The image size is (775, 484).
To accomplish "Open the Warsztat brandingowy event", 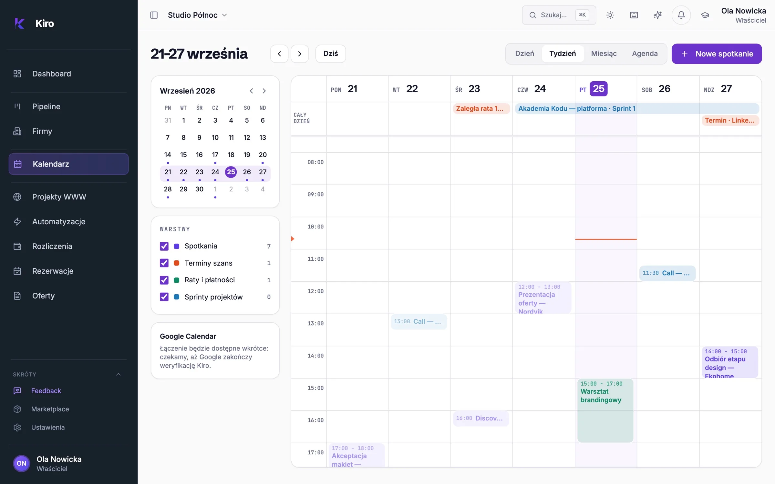I will [605, 410].
